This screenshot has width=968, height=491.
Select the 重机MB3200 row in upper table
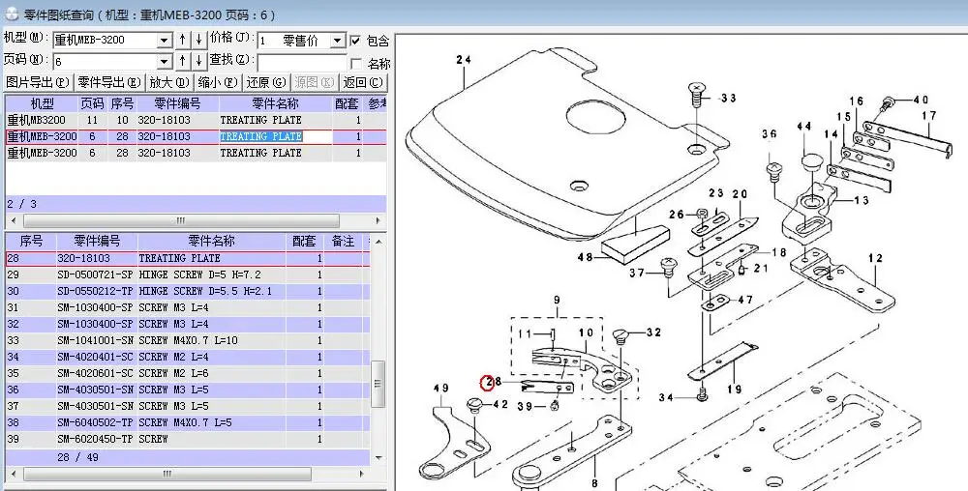pyautogui.click(x=197, y=120)
